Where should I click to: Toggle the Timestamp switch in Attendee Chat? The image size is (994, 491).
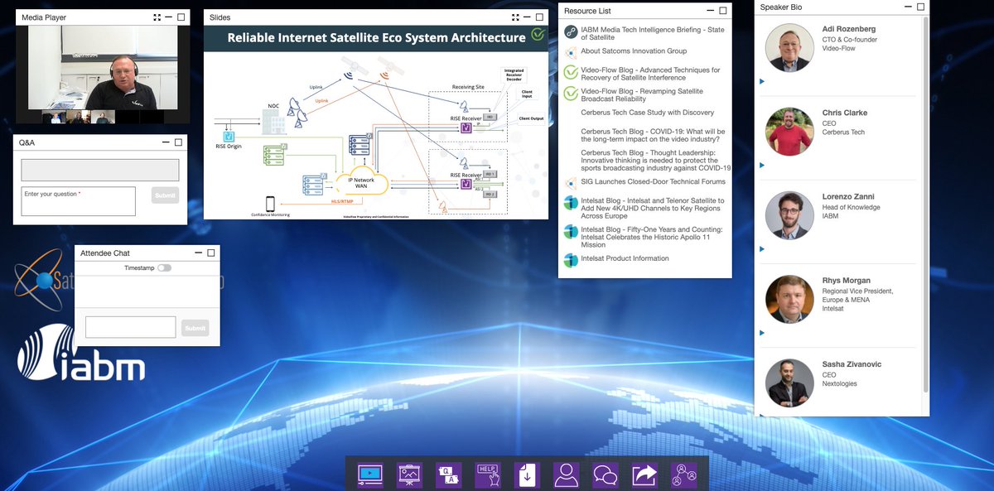point(164,268)
